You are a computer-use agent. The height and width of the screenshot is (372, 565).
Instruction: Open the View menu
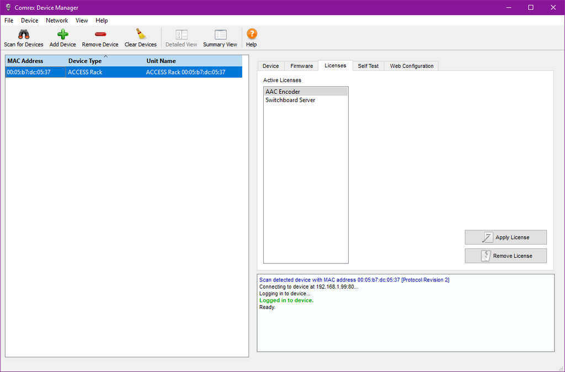click(x=82, y=20)
